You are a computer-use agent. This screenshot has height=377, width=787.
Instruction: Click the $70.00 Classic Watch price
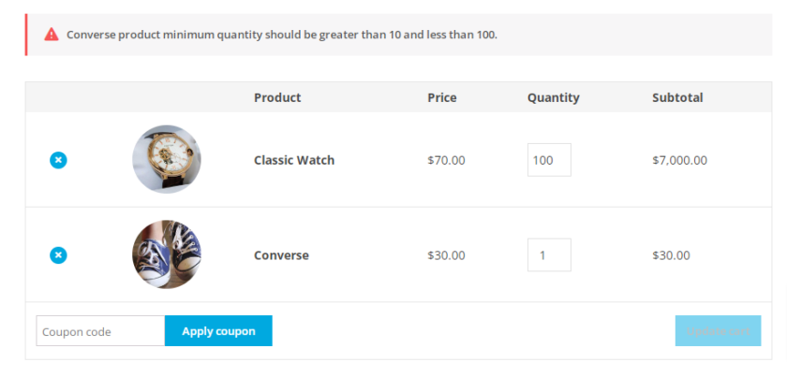point(446,160)
